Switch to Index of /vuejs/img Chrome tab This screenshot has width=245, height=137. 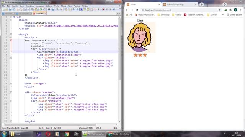pos(180,5)
